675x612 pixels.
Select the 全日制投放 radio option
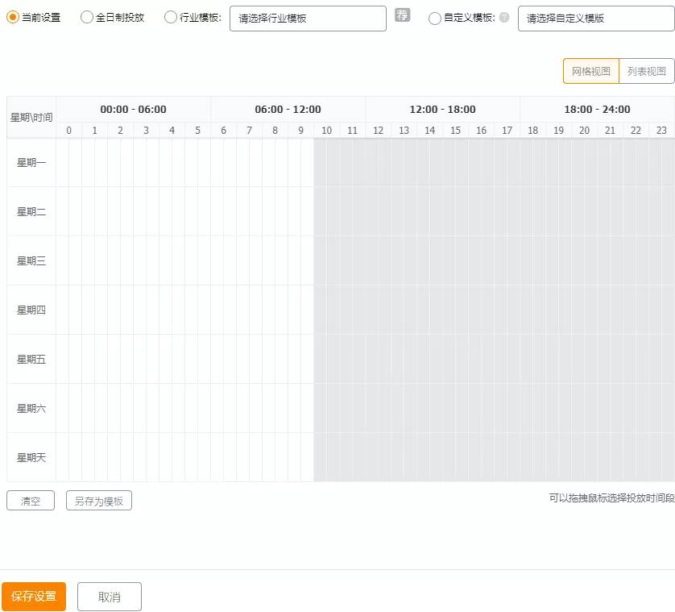(x=85, y=15)
